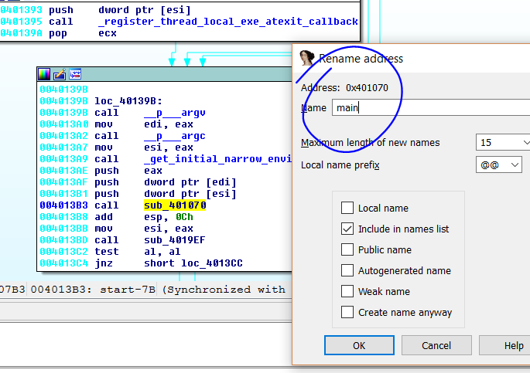
Task: Uncheck Include in names list
Action: [x=347, y=229]
